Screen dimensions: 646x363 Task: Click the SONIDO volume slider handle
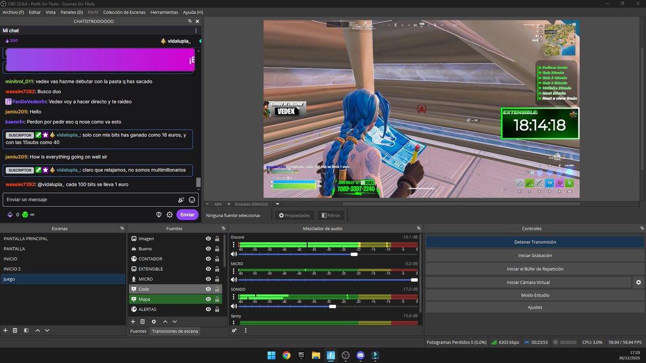(332, 306)
